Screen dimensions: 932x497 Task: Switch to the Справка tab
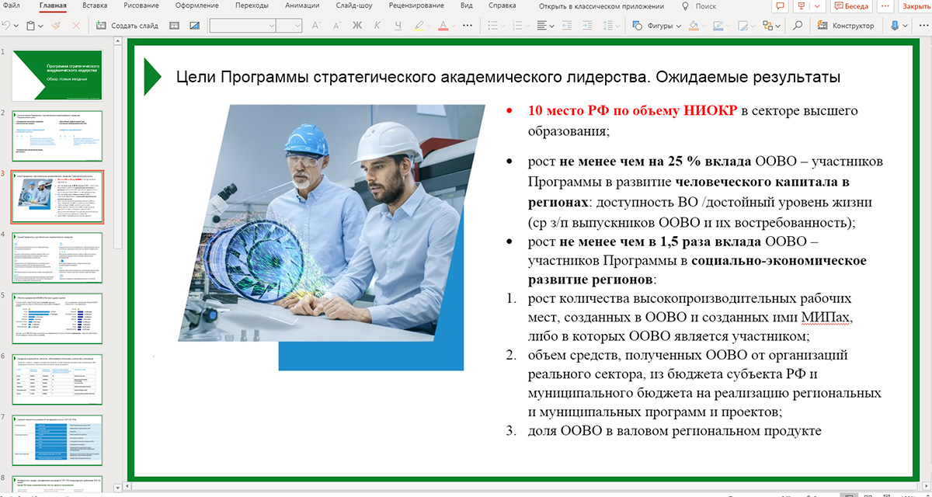(502, 5)
